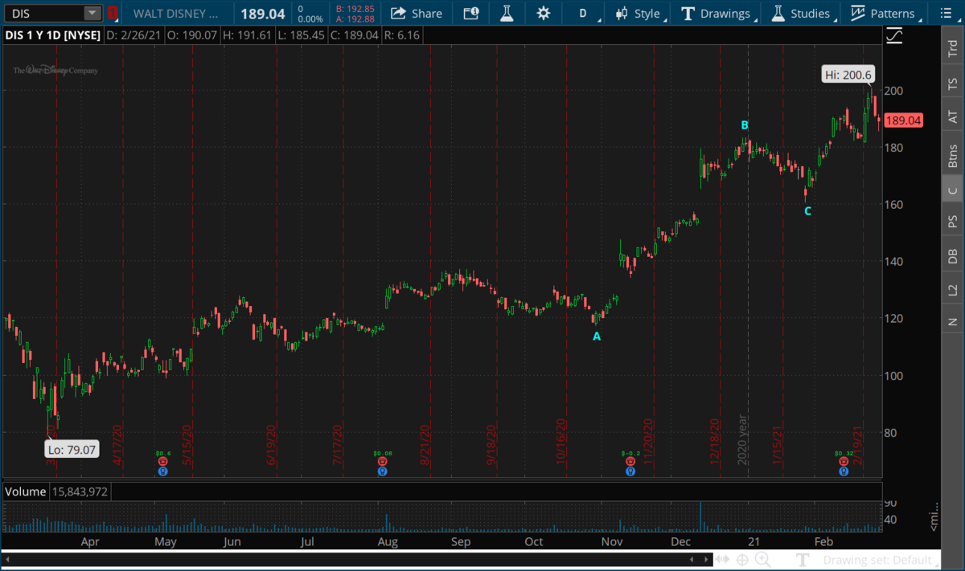
Task: Click the 2020 year marker line label
Action: click(x=742, y=438)
